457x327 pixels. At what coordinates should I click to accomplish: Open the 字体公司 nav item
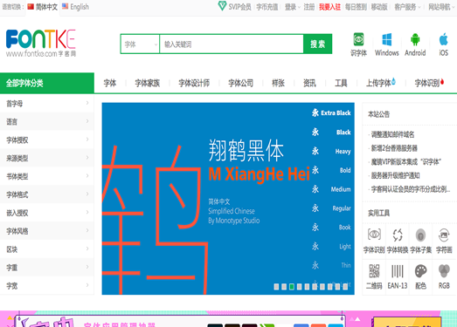pyautogui.click(x=240, y=83)
